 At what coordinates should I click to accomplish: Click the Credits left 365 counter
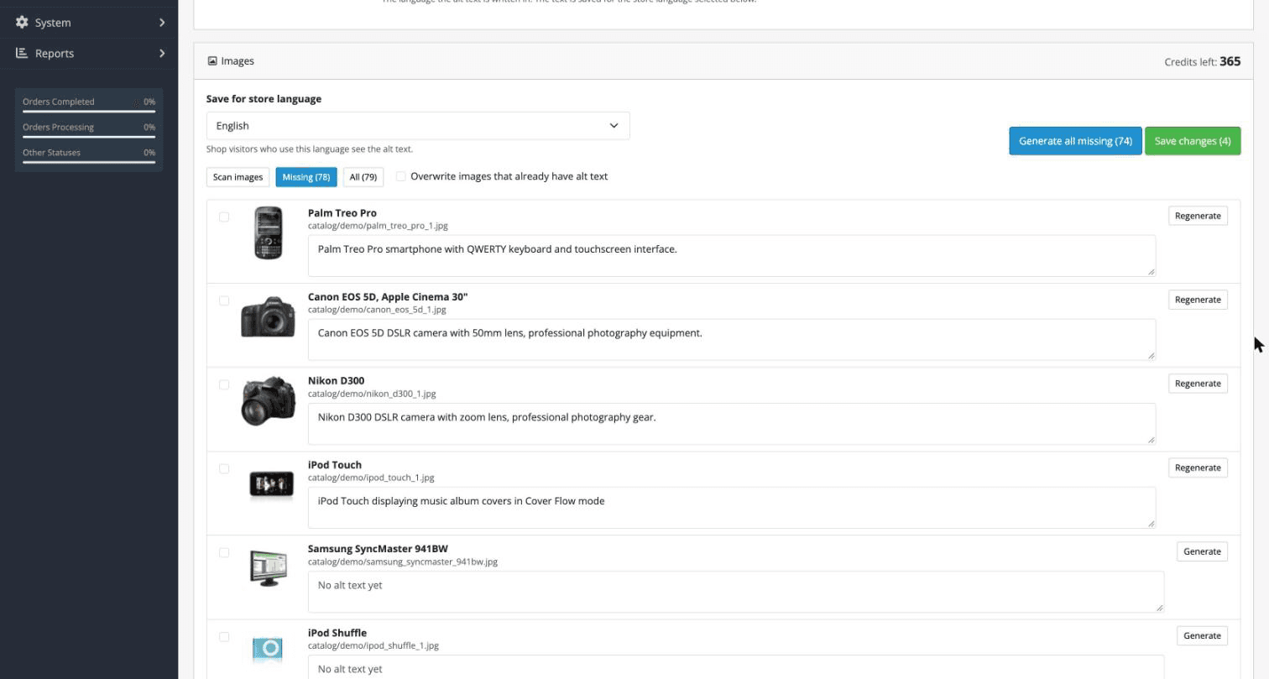click(x=1203, y=61)
